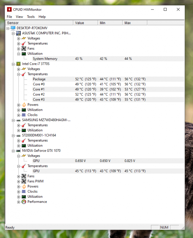
Task: Click the SAMSUNG MZ7WD480HAGM drive icon
Action: 18,120
